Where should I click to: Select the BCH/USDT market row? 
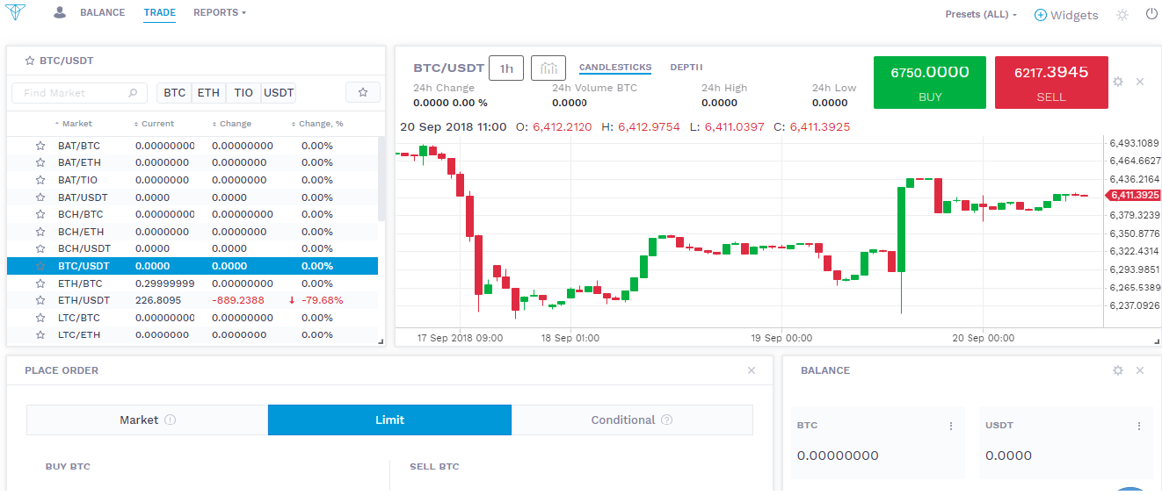[192, 249]
